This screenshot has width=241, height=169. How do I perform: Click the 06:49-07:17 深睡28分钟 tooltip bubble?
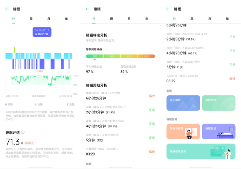coord(42,32)
